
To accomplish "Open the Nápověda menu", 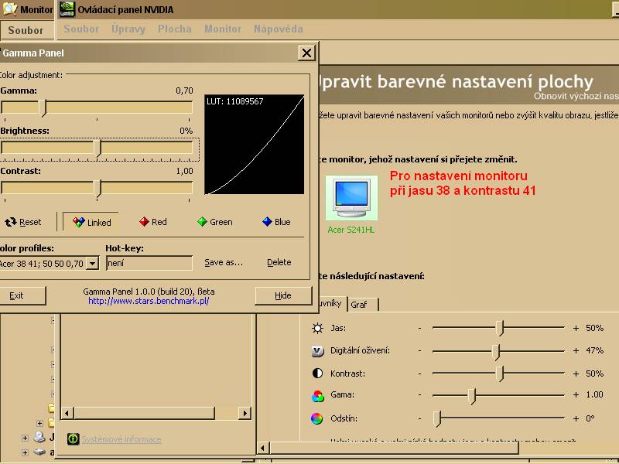I will (x=279, y=29).
